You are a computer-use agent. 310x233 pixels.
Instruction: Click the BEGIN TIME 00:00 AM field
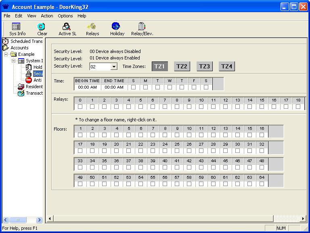click(x=87, y=87)
